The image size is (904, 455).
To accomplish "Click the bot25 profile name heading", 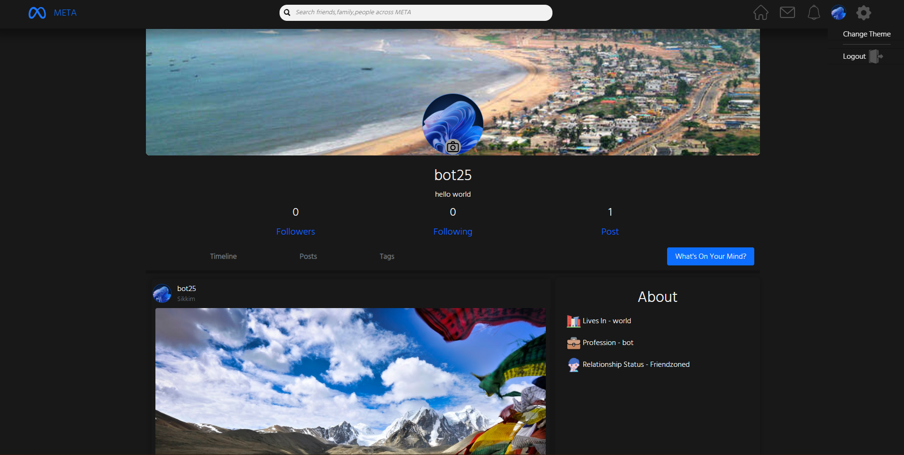I will coord(453,175).
